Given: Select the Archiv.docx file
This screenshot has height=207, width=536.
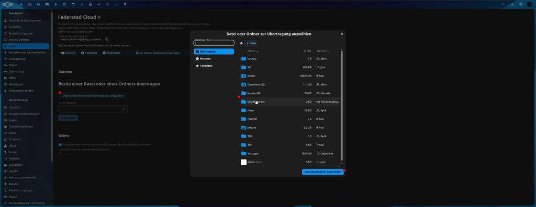Looking at the screenshot, I should (290, 162).
